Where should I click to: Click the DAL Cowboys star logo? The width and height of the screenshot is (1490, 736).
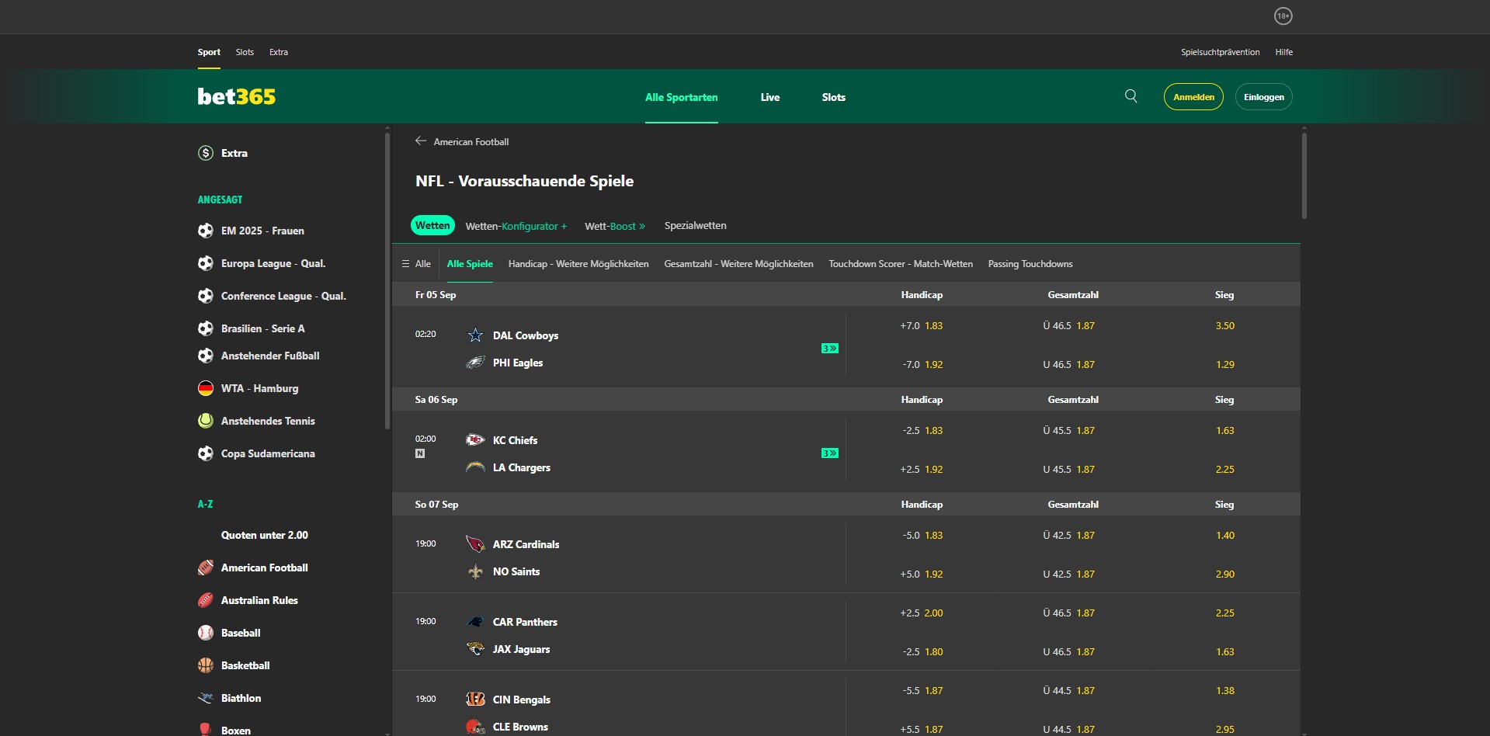click(475, 335)
